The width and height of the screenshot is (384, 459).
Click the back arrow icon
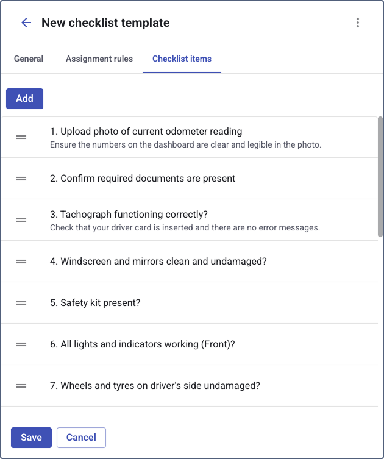click(26, 23)
